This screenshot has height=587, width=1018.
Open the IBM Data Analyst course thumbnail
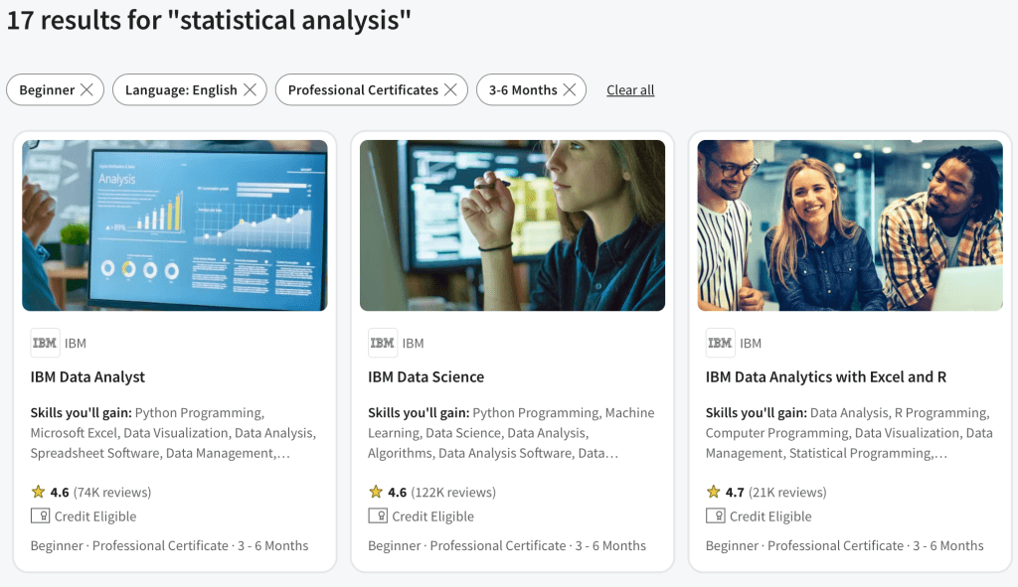point(175,225)
